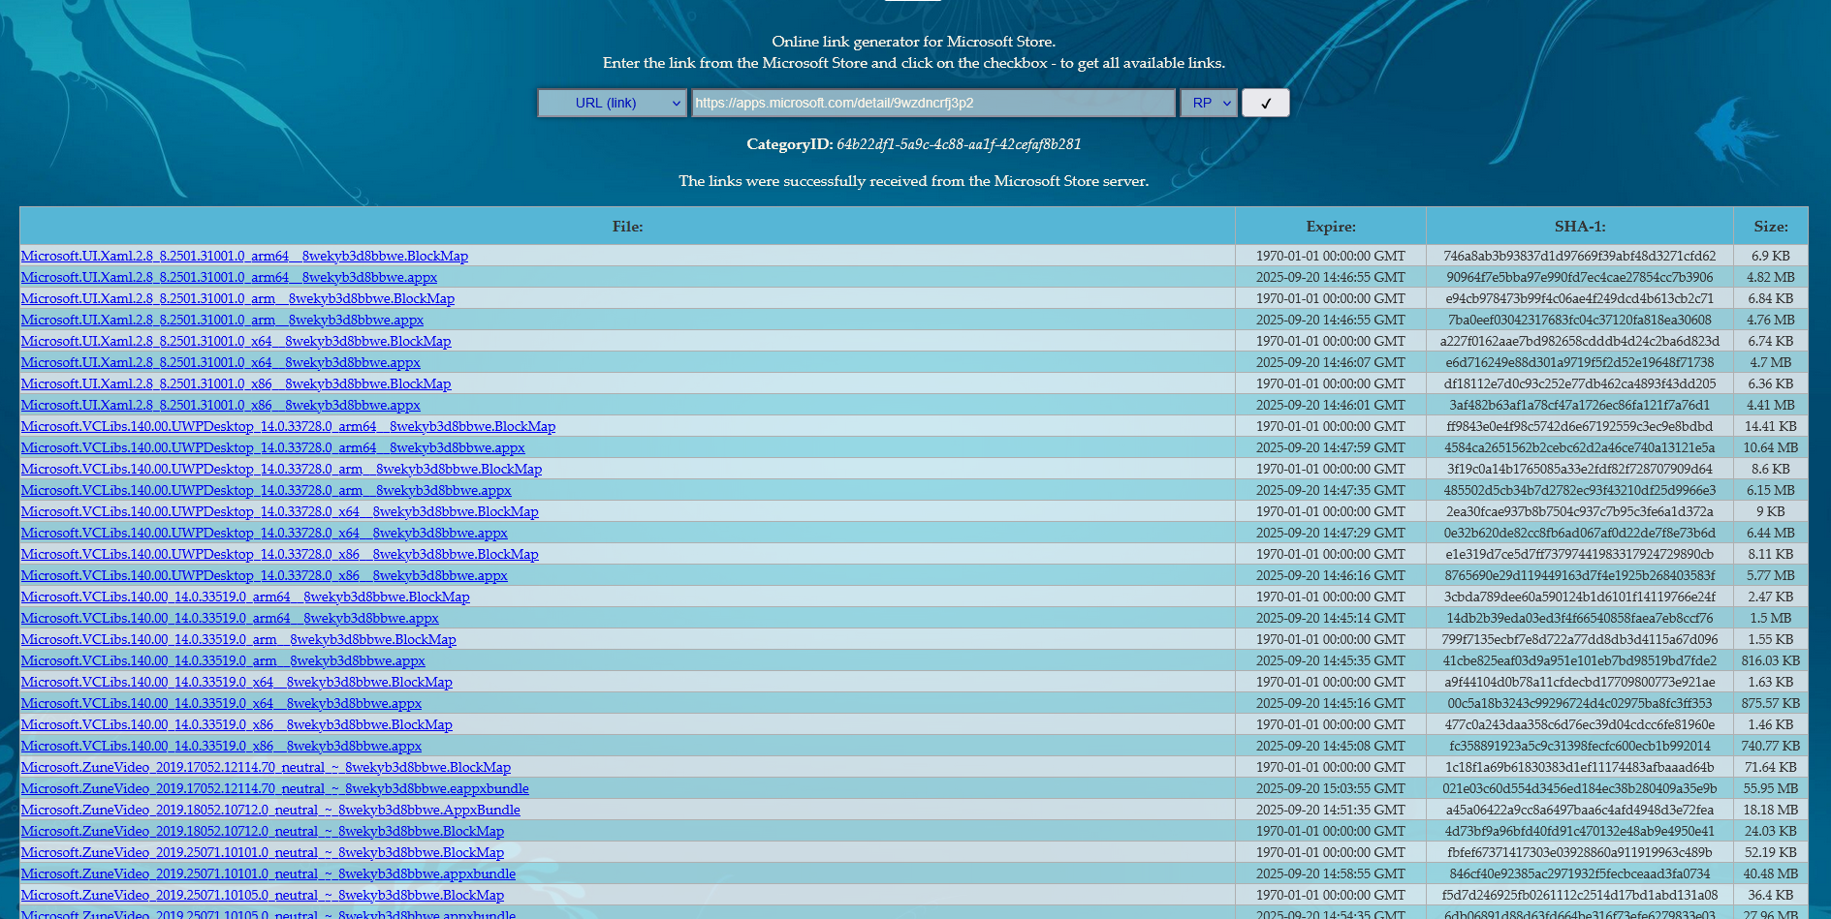Click expire time '2025-09-20 14:46:07 GMT'
Screen dimensions: 1831x919
tap(1331, 362)
